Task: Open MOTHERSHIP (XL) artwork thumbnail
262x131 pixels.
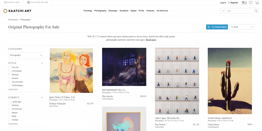Action: (x=124, y=67)
